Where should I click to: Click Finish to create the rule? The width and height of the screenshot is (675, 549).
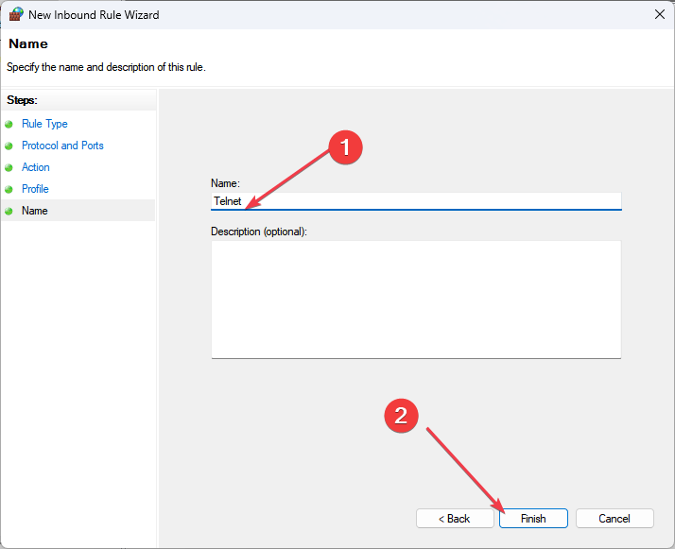tap(533, 519)
